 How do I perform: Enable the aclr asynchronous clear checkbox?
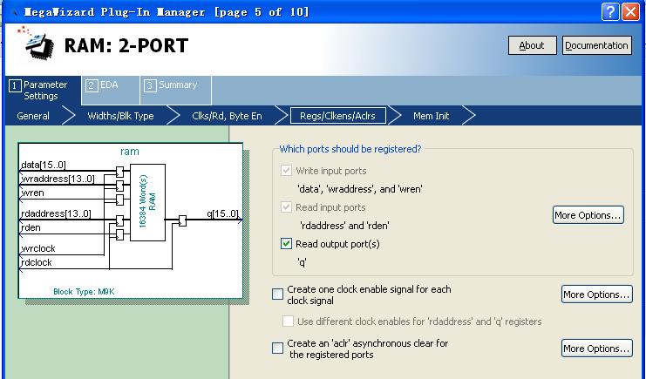point(278,349)
